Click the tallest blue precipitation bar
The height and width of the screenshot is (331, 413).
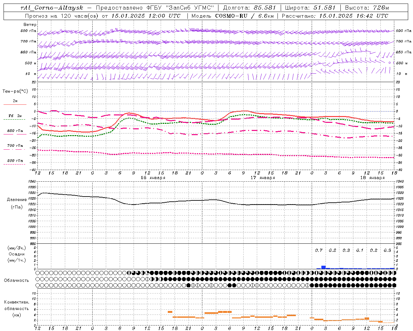pos(323,267)
